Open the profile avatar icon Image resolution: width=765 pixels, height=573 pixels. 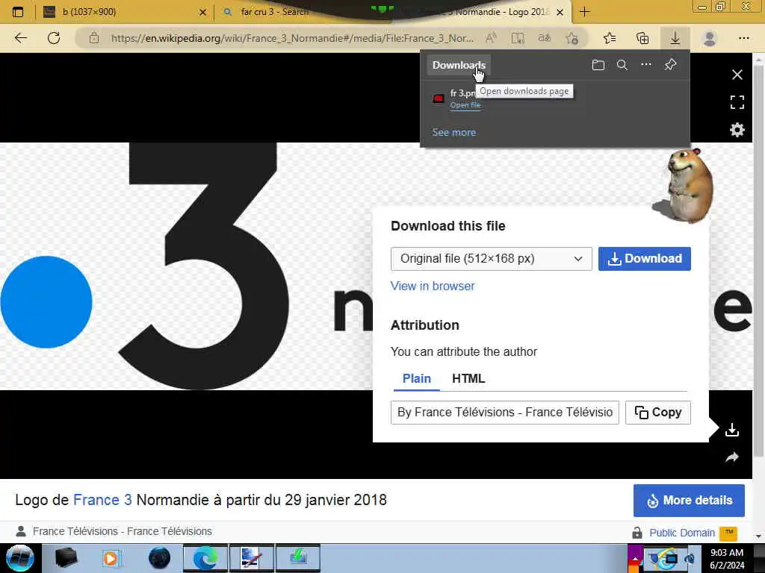click(x=710, y=38)
